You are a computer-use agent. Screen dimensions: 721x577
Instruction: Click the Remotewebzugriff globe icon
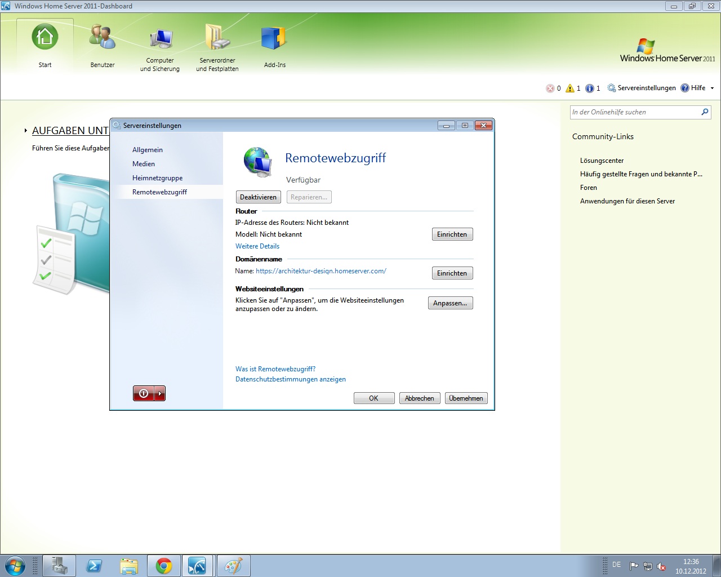click(x=258, y=162)
